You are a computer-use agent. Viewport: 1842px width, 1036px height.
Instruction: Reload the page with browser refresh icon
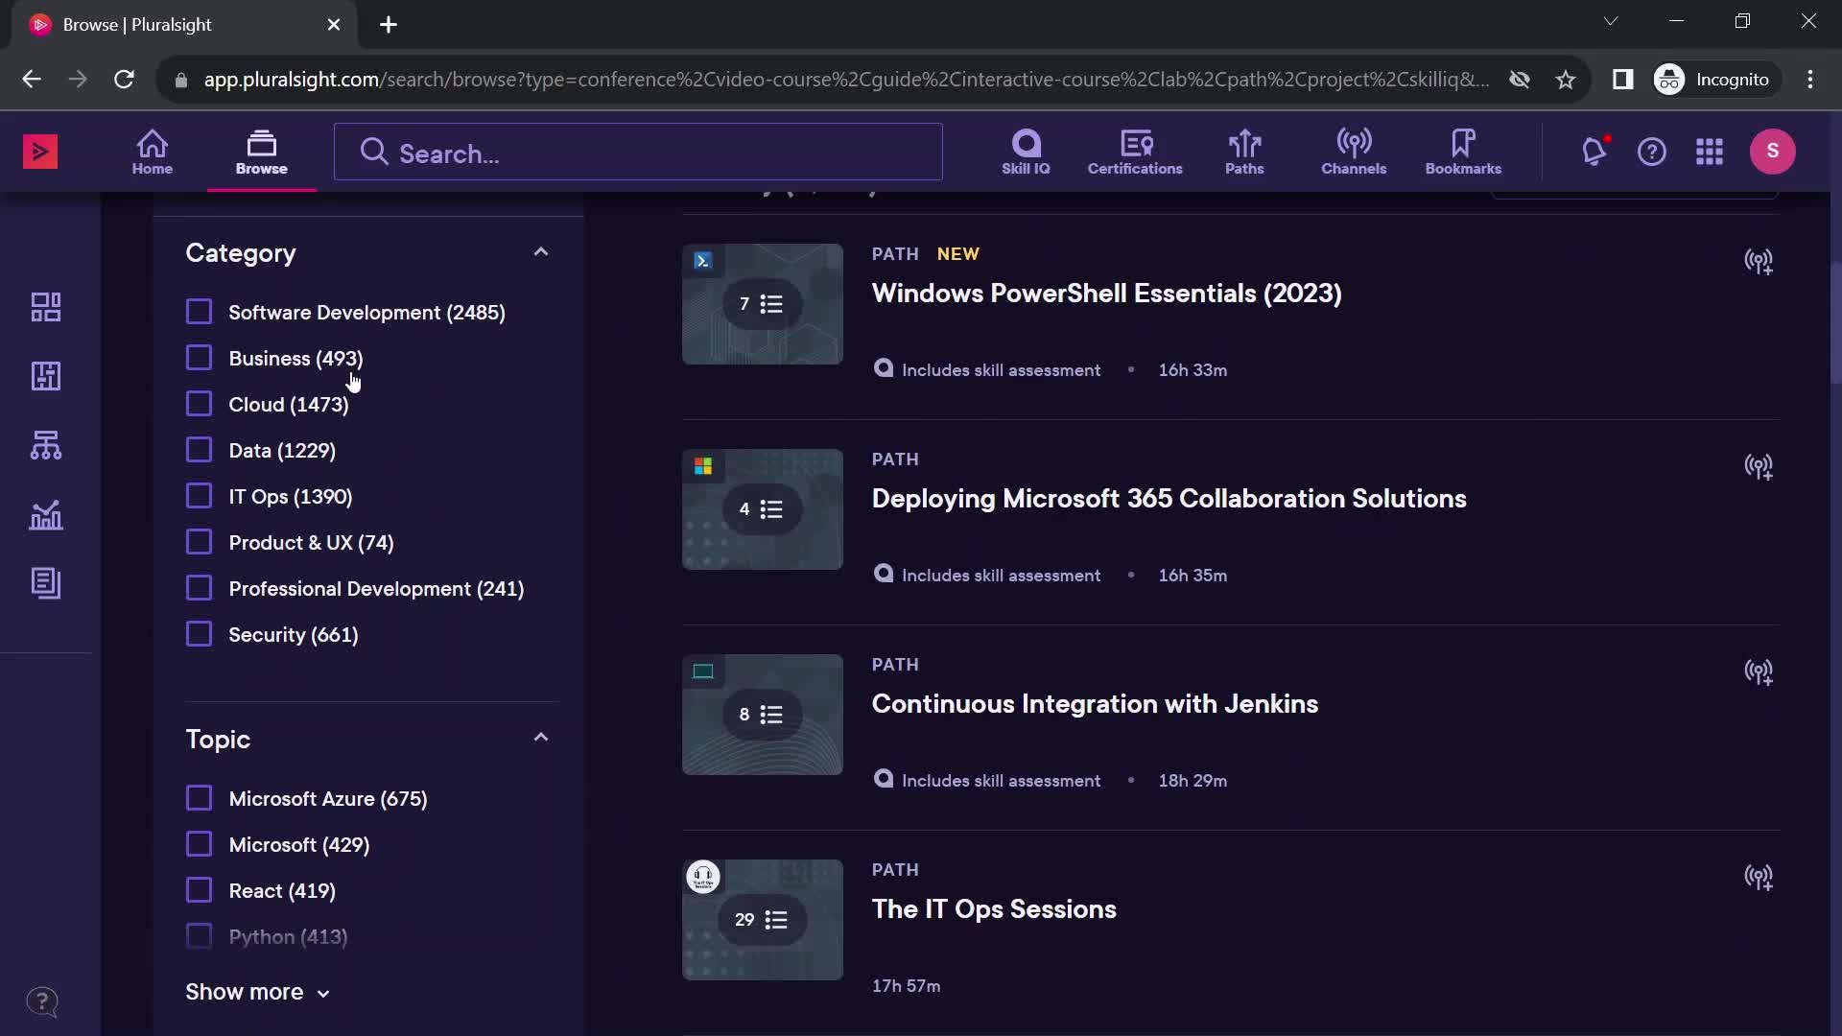pyautogui.click(x=124, y=80)
